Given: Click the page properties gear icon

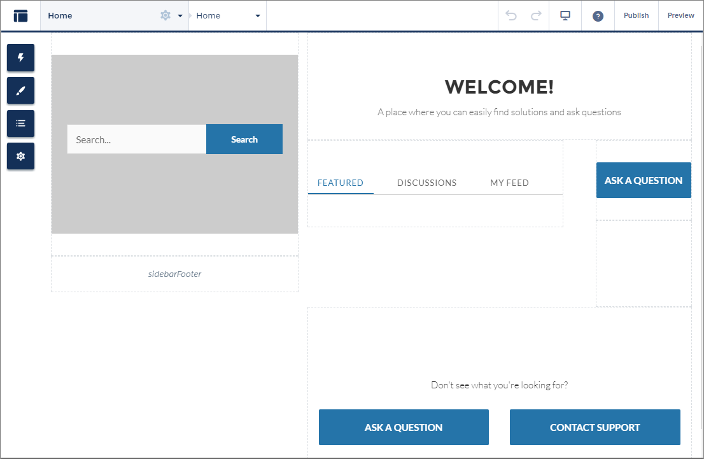Looking at the screenshot, I should (x=165, y=15).
